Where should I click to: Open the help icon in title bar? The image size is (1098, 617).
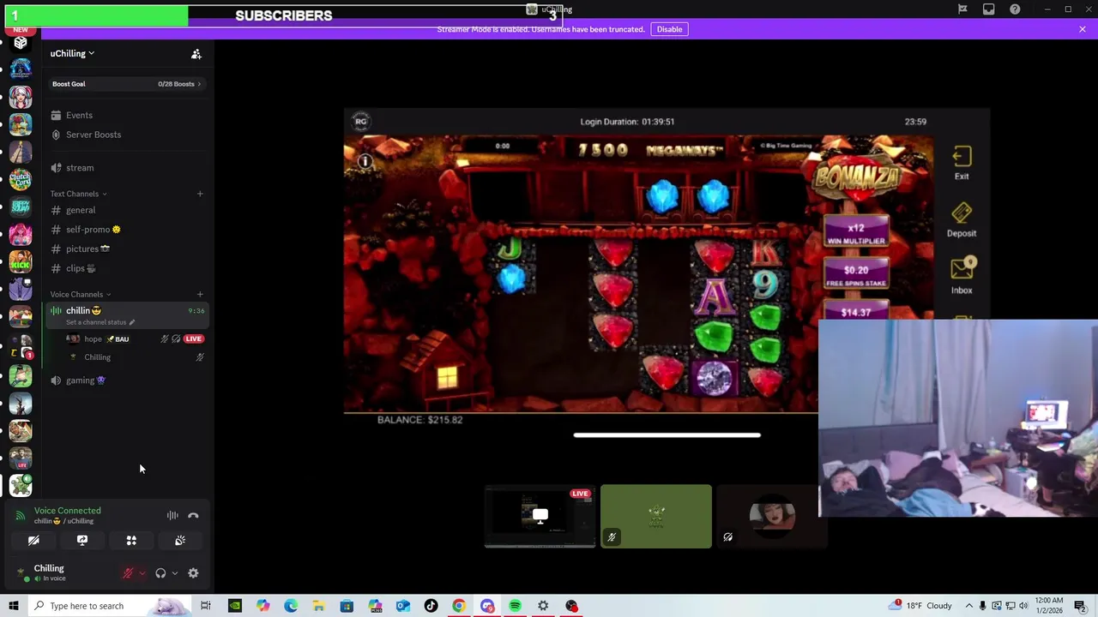tap(1015, 9)
